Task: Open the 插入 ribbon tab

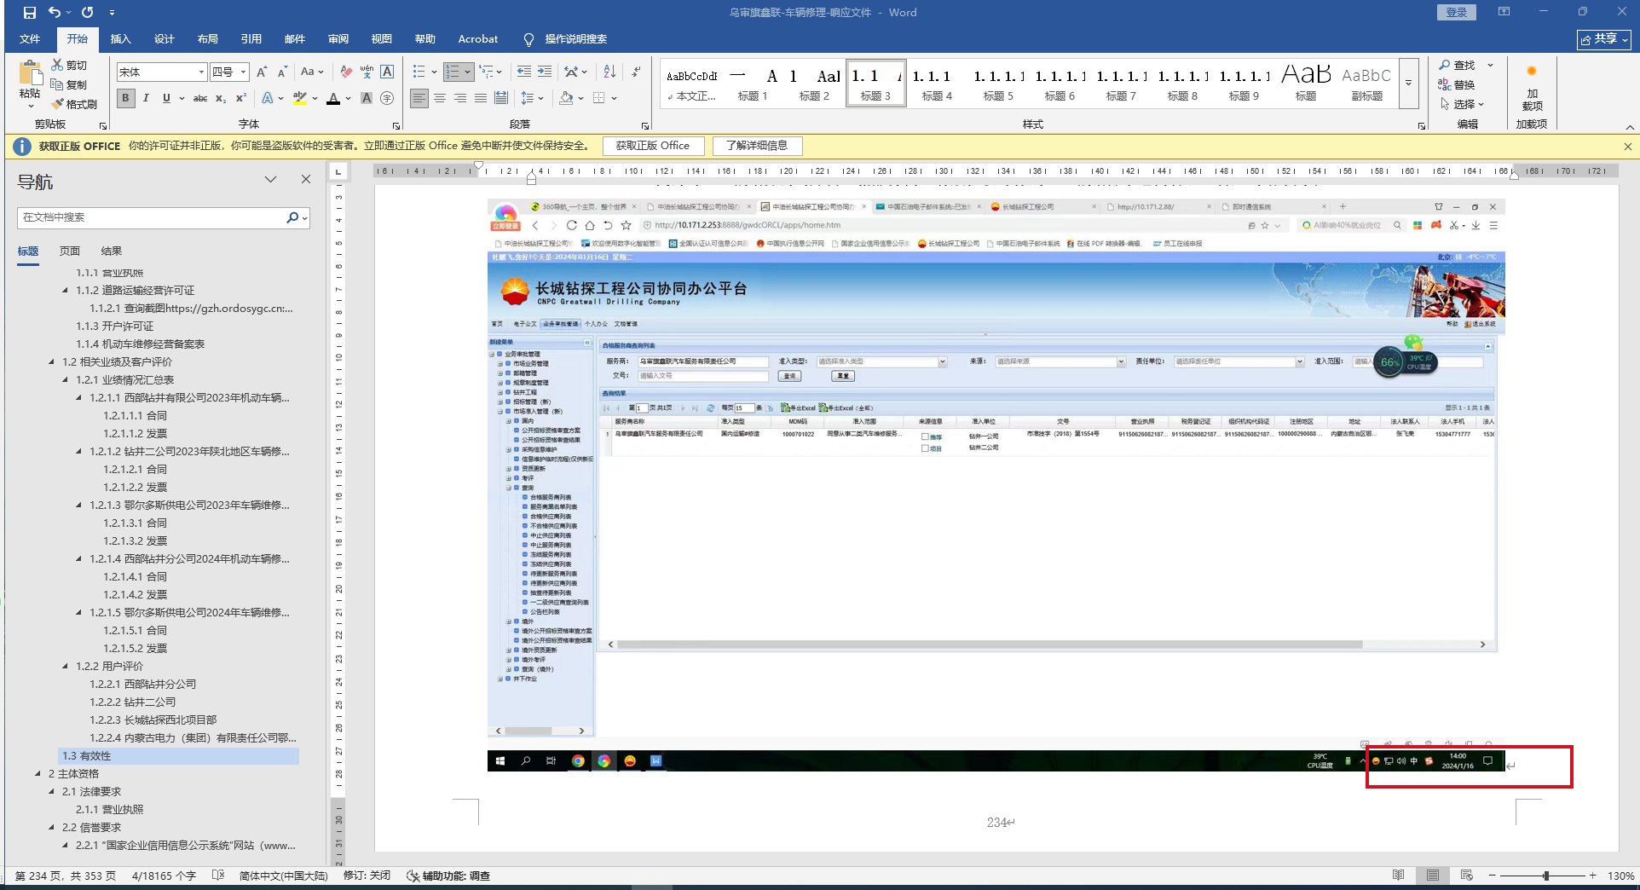Action: [x=121, y=39]
